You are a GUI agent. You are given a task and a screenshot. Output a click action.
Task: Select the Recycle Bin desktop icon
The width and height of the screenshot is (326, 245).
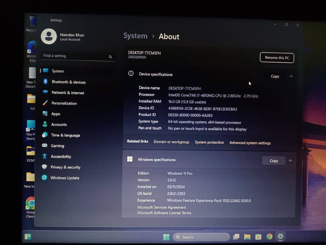tap(31, 24)
